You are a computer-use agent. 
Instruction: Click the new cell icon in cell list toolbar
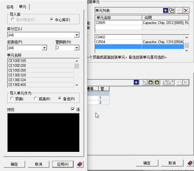[x=166, y=10]
